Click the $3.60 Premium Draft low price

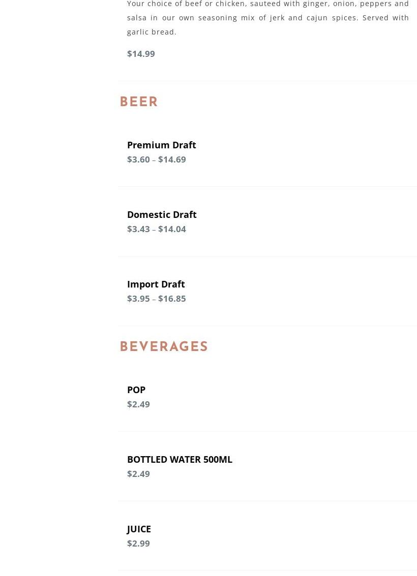click(138, 159)
